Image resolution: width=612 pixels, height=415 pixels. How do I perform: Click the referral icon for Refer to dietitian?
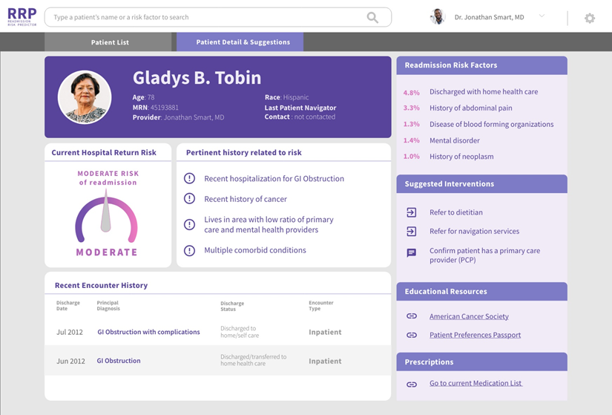pos(412,212)
